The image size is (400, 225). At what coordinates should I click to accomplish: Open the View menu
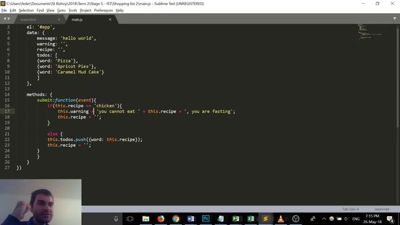tap(50, 11)
